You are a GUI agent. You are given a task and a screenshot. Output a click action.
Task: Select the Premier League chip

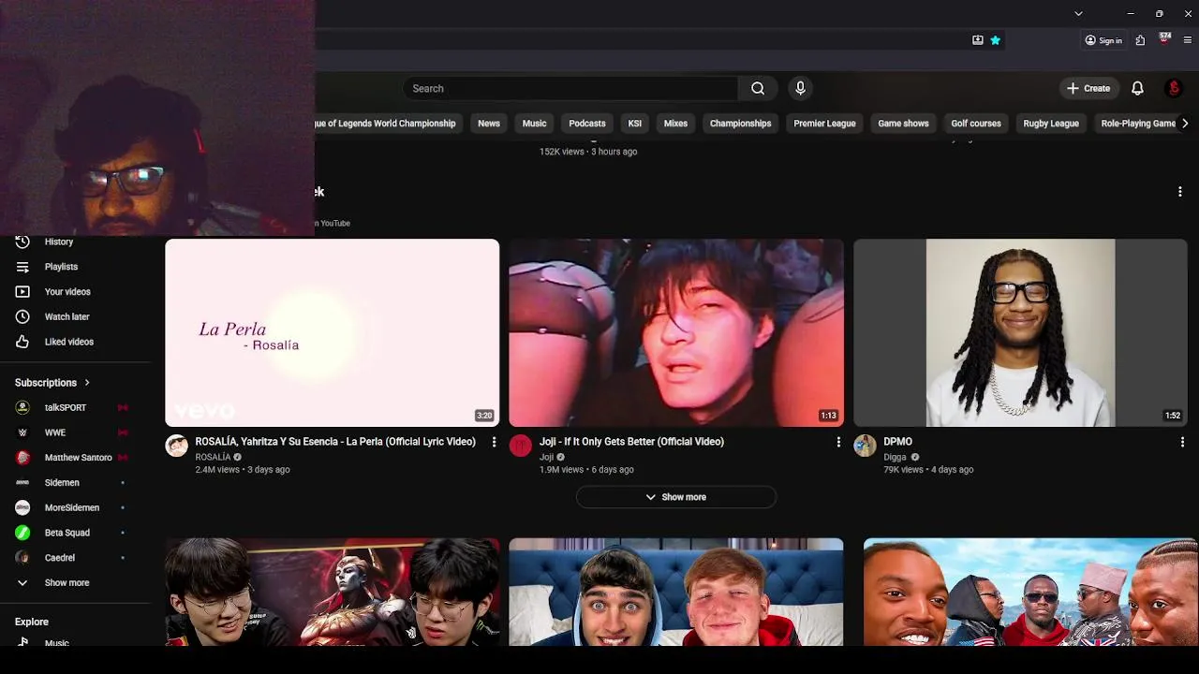pos(824,124)
